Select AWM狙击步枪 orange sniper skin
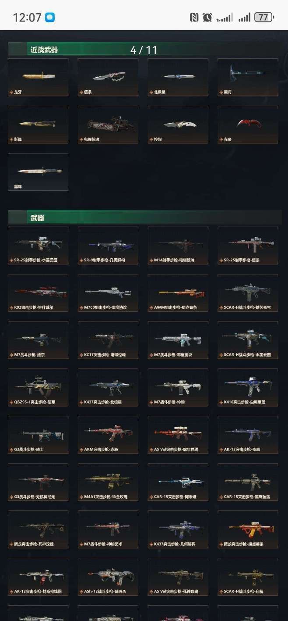Screen dimensions: 288x621 click(x=178, y=293)
